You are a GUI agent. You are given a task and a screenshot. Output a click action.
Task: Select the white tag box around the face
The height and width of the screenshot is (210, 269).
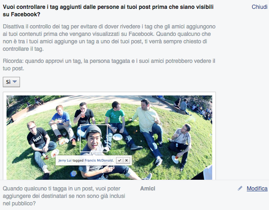94,138
